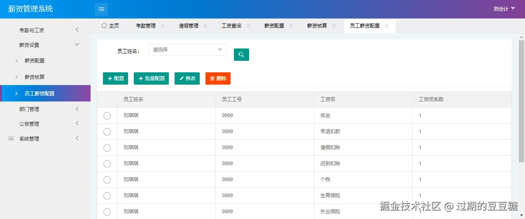Select radio button for 早退扣款 row

pos(107,131)
